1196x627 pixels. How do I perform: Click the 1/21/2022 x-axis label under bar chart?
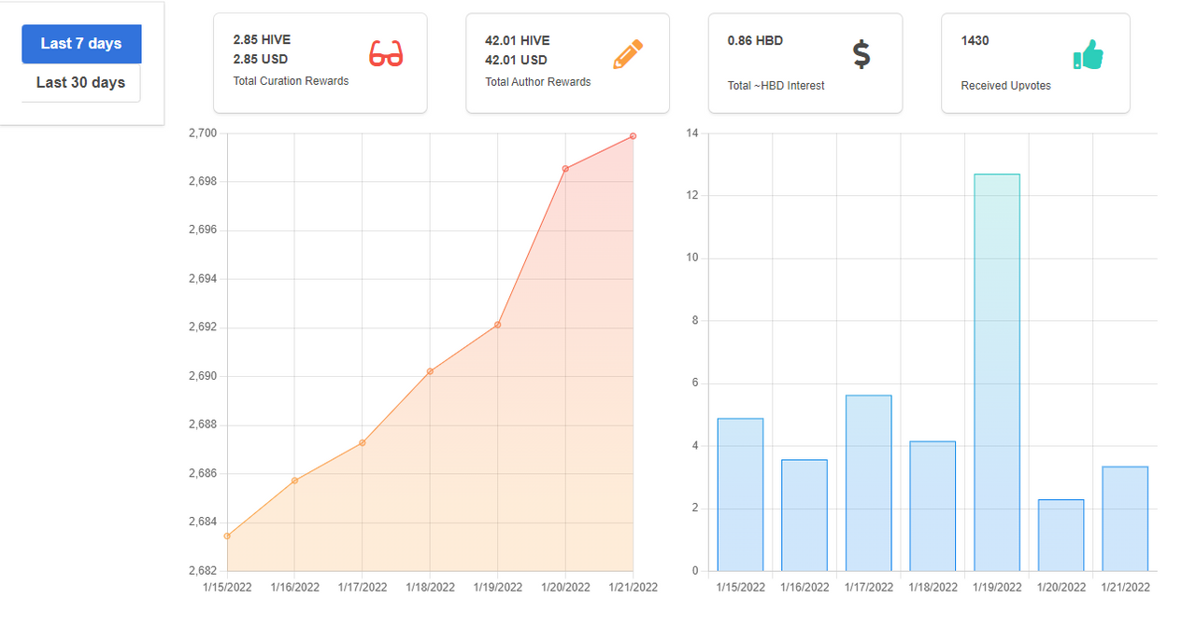[1125, 588]
